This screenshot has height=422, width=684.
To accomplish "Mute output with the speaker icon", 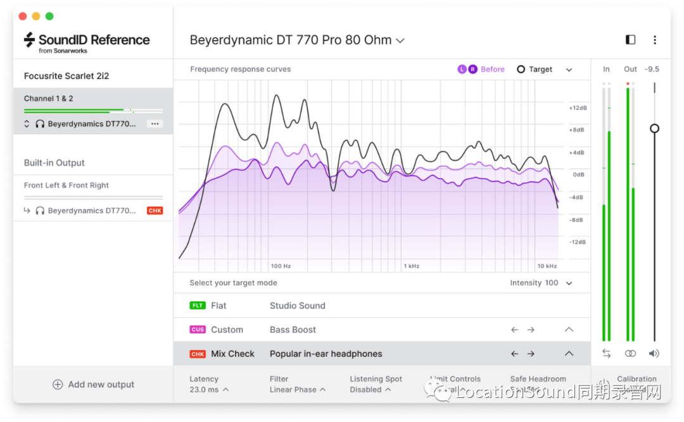I will point(654,354).
